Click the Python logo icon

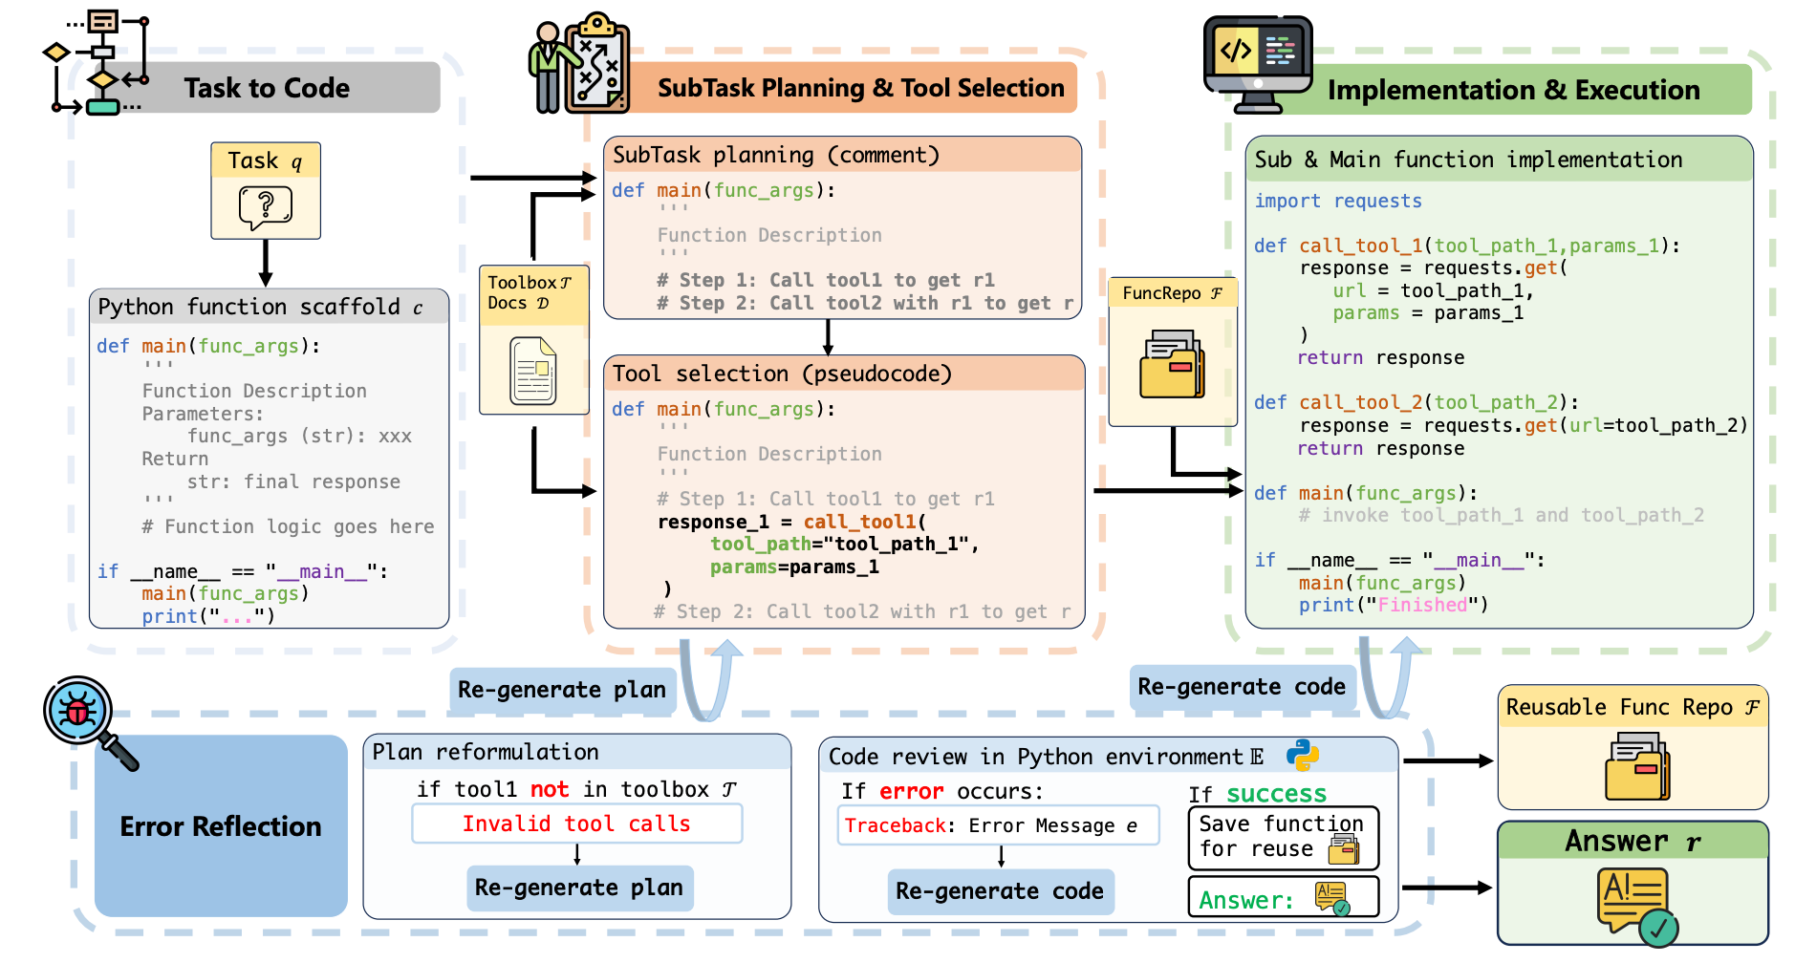[x=1302, y=756]
